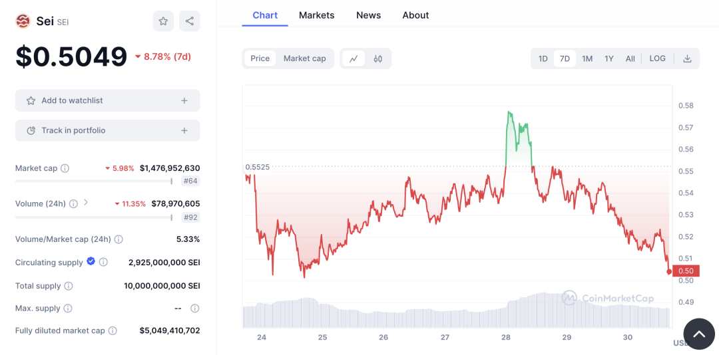Download chart data icon
The image size is (719, 355).
pyautogui.click(x=687, y=59)
